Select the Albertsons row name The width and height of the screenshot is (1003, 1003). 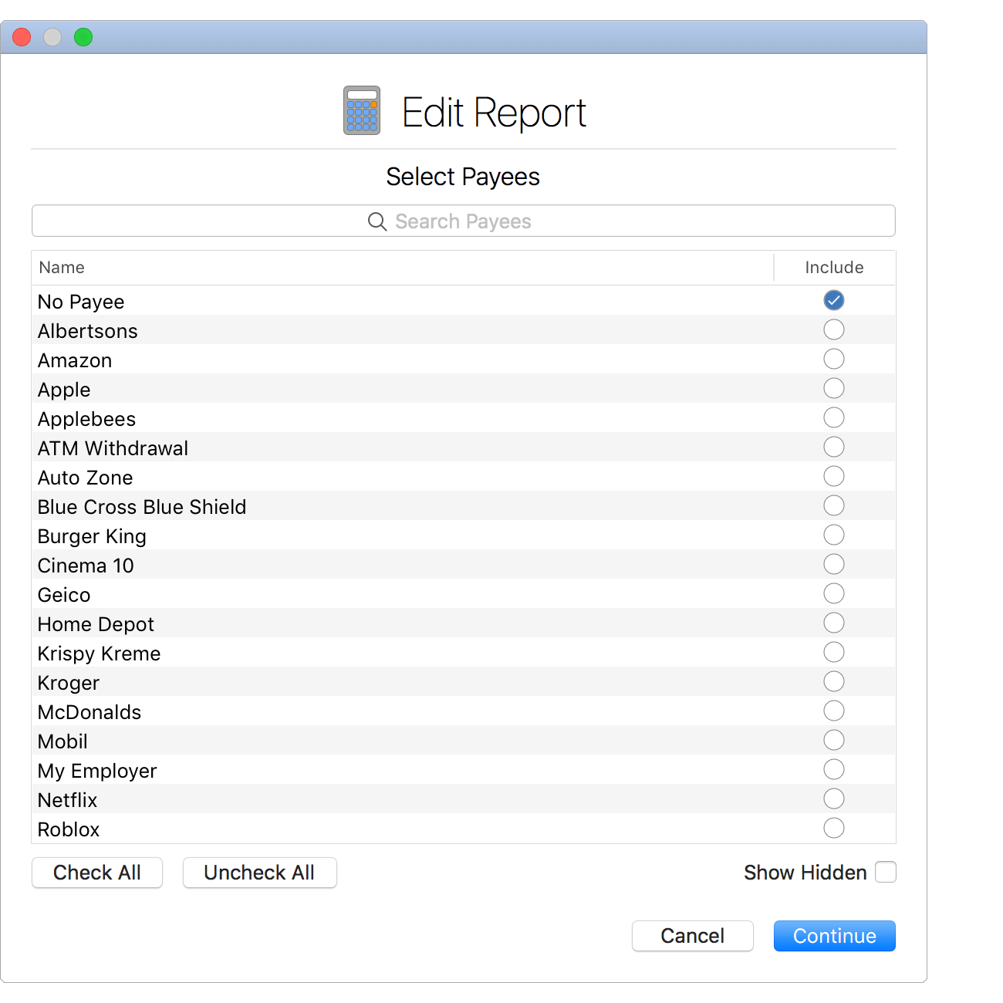click(88, 331)
